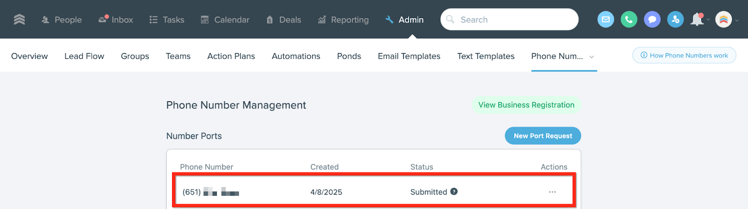Click the add new contact icon
The width and height of the screenshot is (748, 209).
[675, 20]
